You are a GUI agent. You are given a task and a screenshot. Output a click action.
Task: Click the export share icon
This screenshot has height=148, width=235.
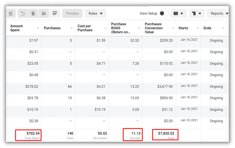(x=55, y=13)
